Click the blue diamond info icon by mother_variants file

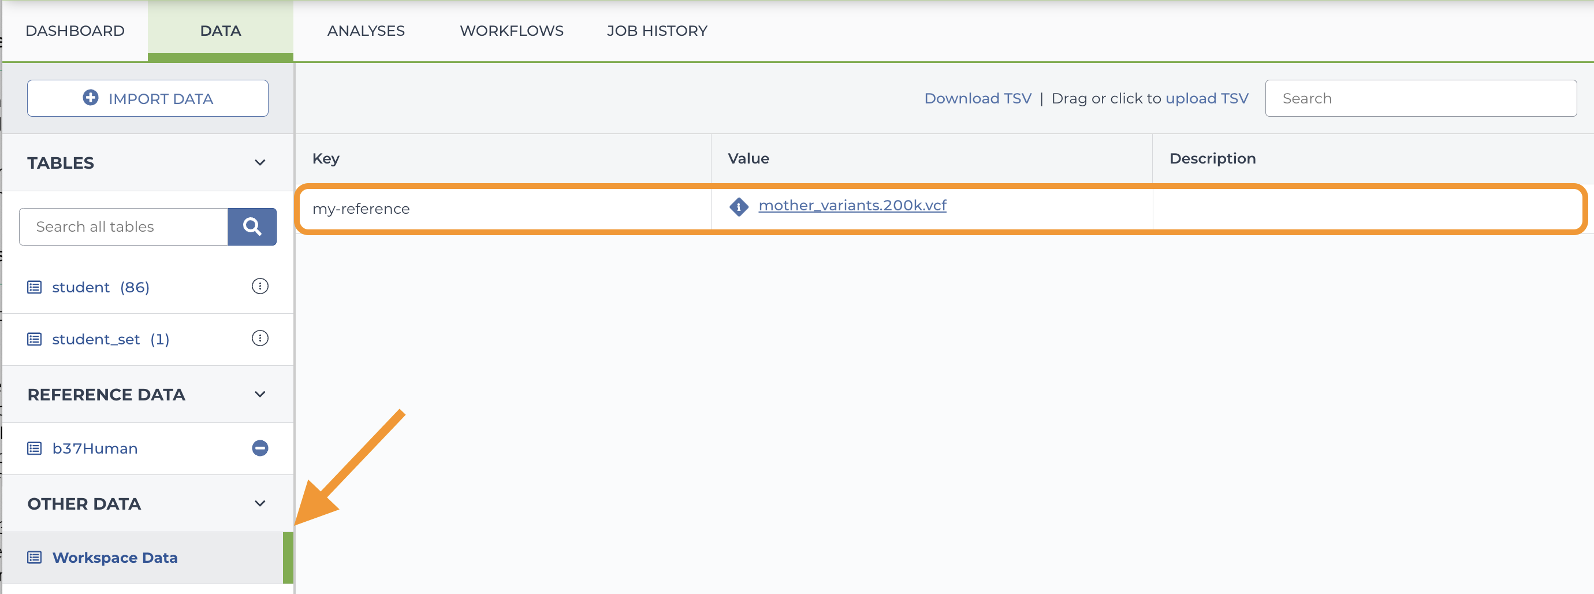coord(739,206)
